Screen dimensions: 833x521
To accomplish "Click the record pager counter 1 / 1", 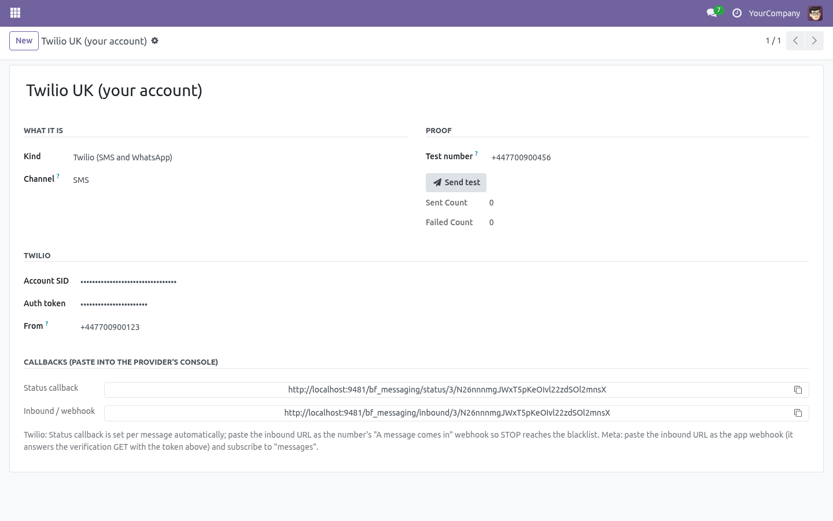I will point(773,41).
